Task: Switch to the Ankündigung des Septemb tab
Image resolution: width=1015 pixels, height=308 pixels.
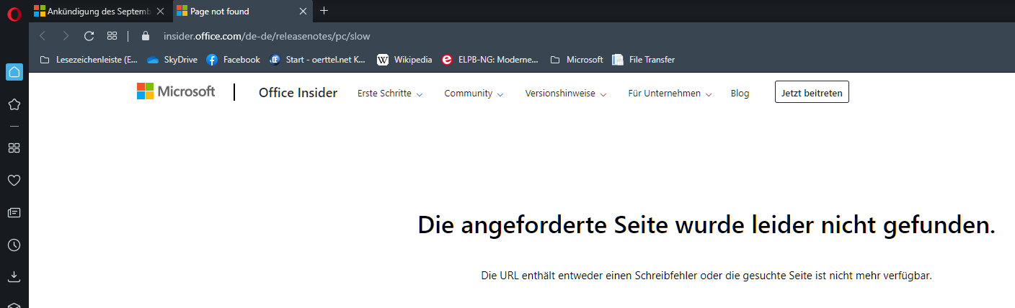Action: pyautogui.click(x=99, y=12)
